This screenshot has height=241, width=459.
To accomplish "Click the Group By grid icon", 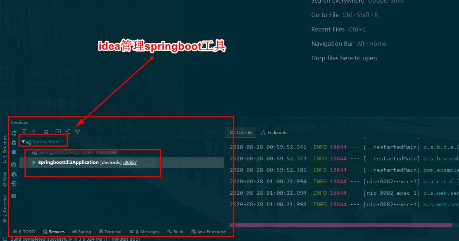I will click(x=46, y=132).
